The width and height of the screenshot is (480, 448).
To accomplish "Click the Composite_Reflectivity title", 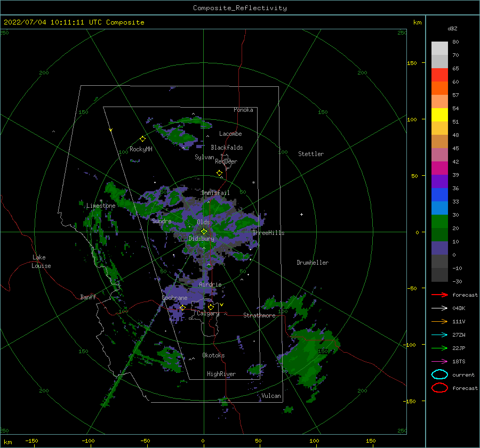I will [239, 8].
